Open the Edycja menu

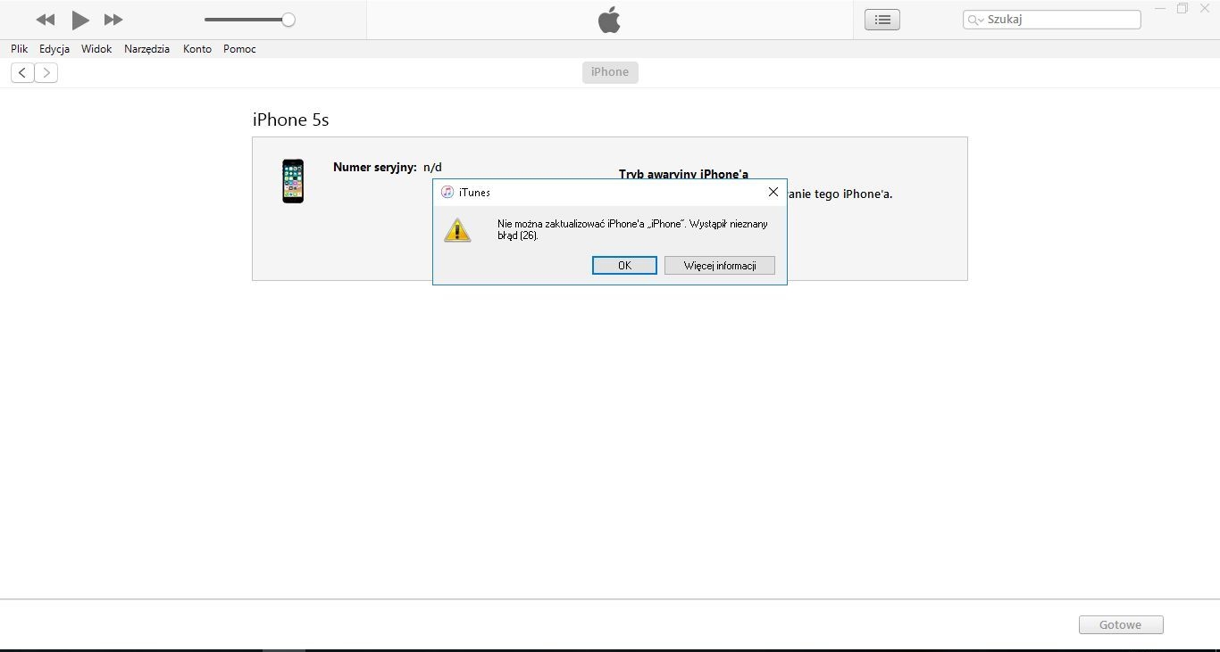tap(54, 49)
